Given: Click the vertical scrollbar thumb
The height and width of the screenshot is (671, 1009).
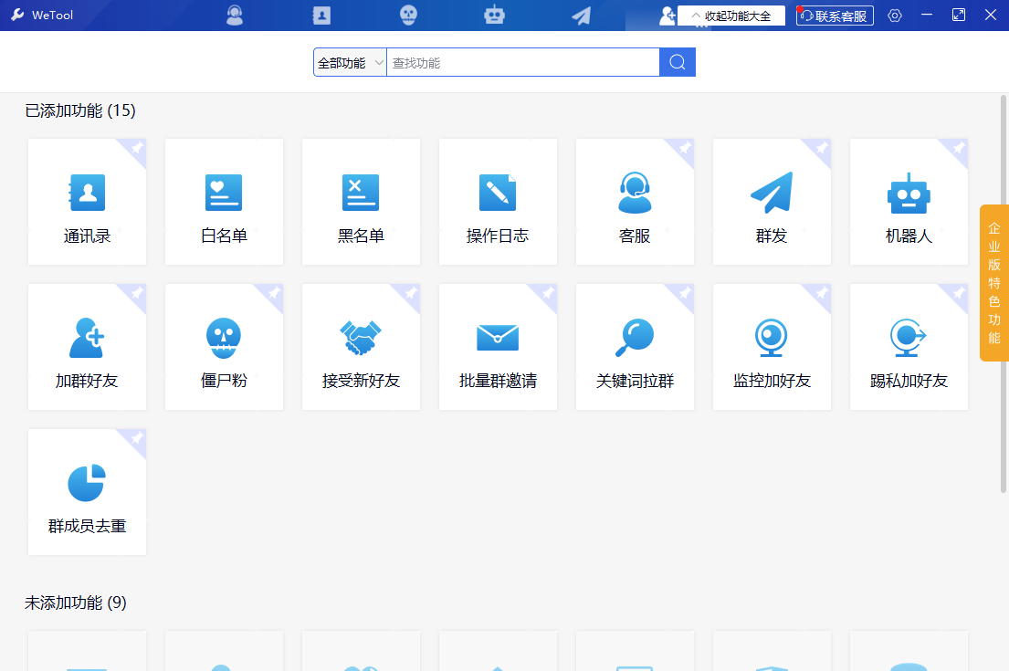Looking at the screenshot, I should 1004,293.
